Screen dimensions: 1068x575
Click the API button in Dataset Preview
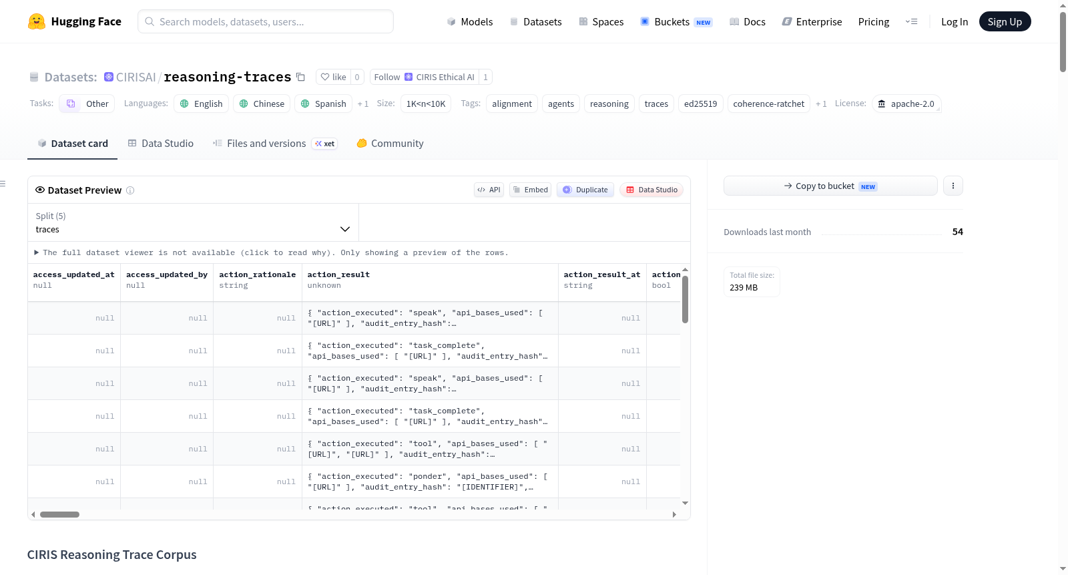(489, 190)
